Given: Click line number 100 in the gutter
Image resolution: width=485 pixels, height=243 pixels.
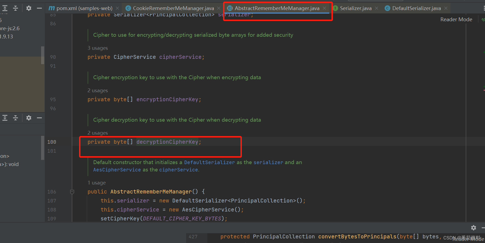Looking at the screenshot, I should (52, 142).
